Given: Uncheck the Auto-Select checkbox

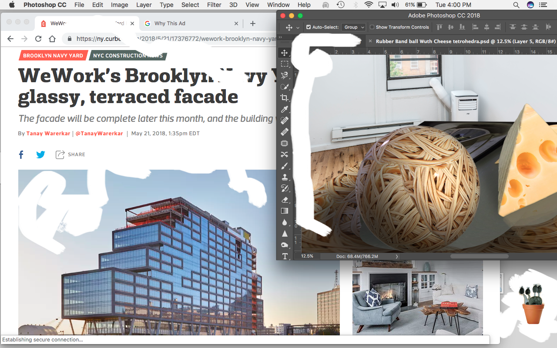Looking at the screenshot, I should [309, 27].
